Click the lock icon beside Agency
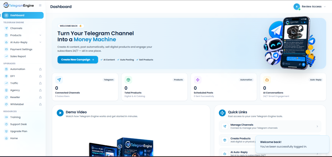The height and width of the screenshot is (157, 332). (x=40, y=90)
